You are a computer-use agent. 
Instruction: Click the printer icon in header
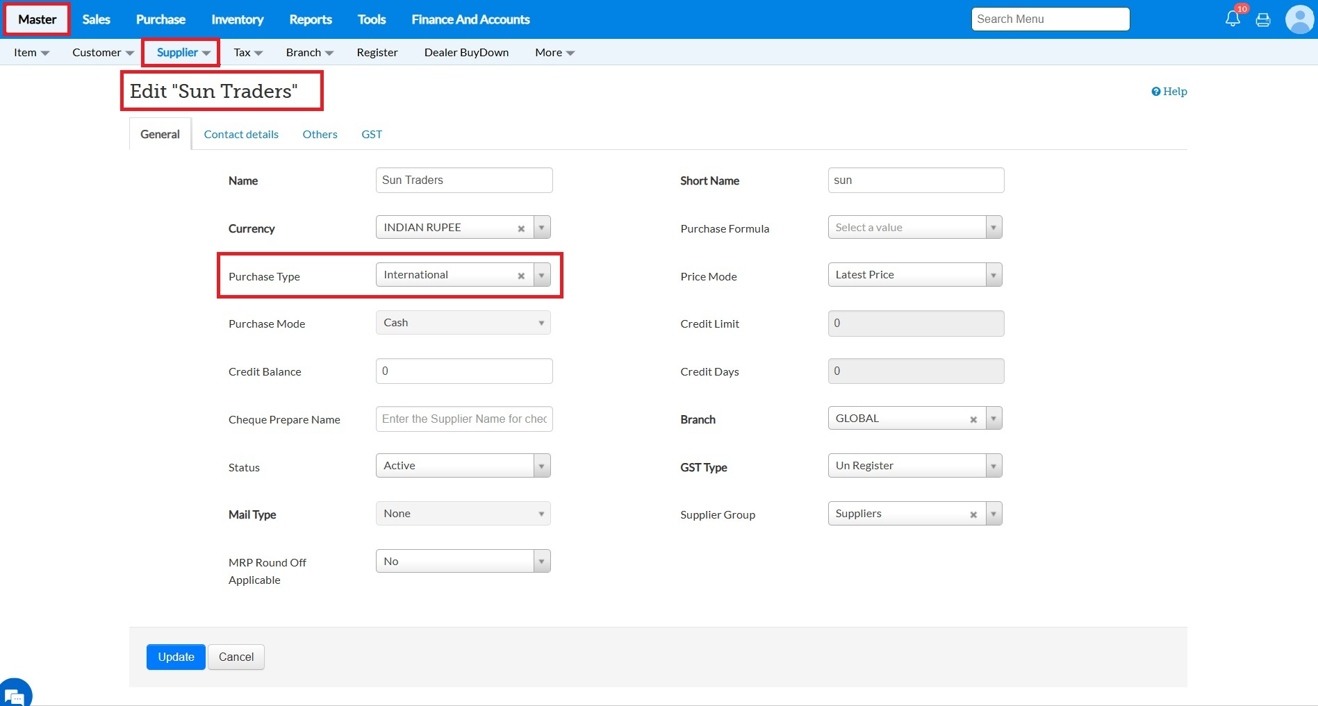pos(1263,20)
